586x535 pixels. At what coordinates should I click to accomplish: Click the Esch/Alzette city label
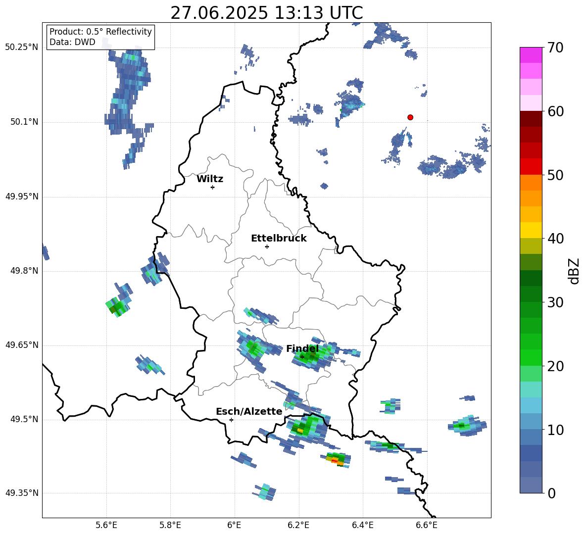tap(249, 411)
